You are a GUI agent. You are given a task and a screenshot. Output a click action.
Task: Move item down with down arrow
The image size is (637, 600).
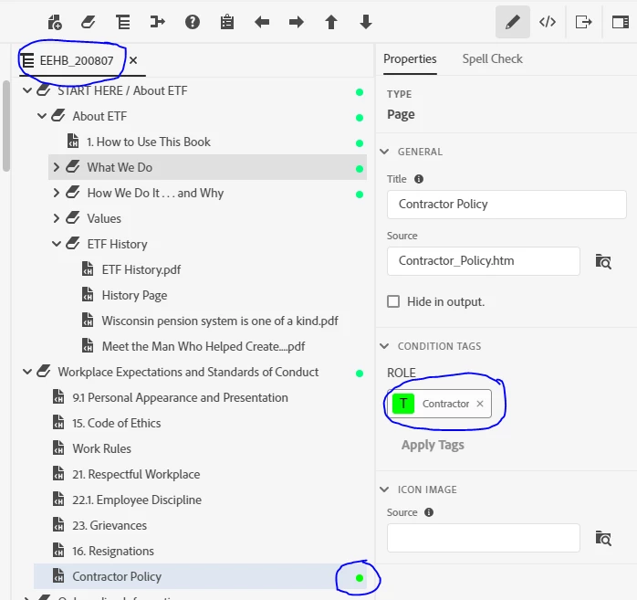[366, 22]
